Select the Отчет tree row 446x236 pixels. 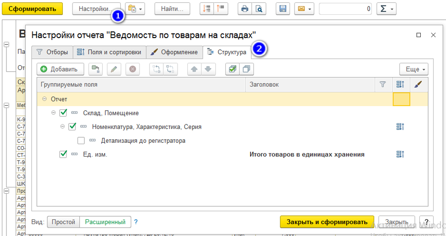pos(232,99)
